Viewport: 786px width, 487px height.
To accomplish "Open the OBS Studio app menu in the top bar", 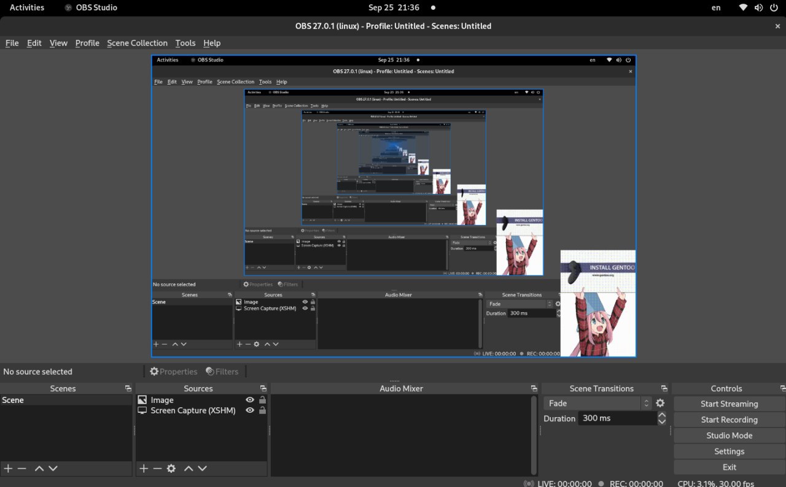I will (x=90, y=7).
